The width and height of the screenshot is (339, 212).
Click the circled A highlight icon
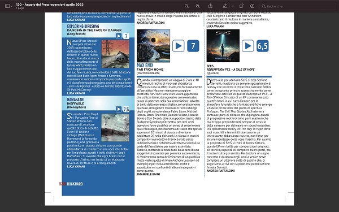(252, 6)
